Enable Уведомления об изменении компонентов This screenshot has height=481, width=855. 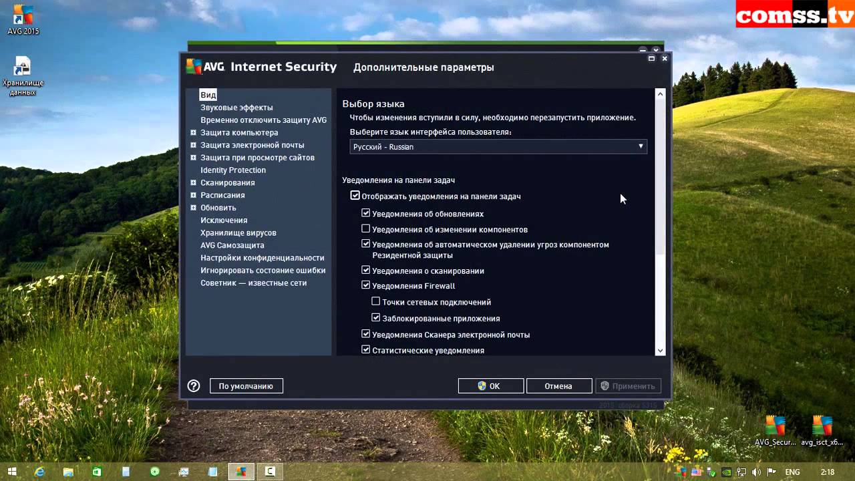[365, 228]
